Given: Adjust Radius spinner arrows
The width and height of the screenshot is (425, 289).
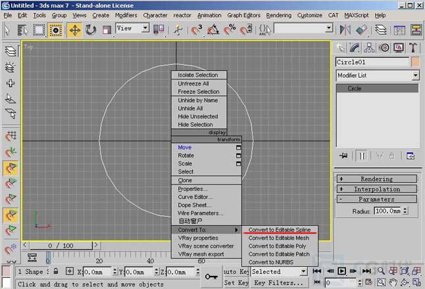Looking at the screenshot, I should click(x=405, y=211).
